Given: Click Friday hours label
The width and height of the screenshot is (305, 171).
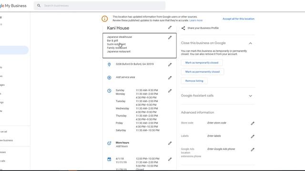Looking at the screenshot, I should pyautogui.click(x=119, y=123).
